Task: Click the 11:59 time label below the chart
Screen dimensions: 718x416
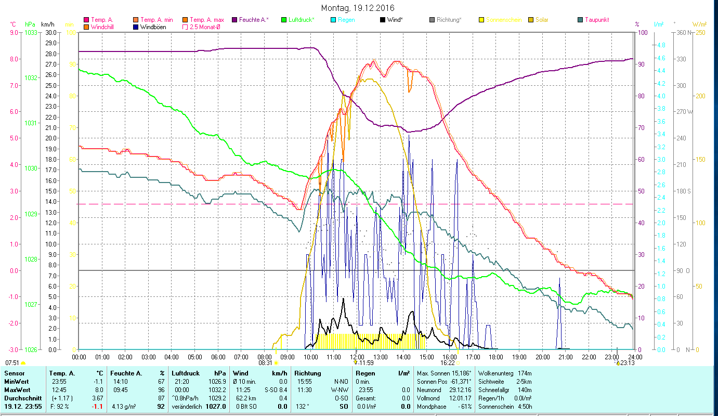Action: coord(367,363)
